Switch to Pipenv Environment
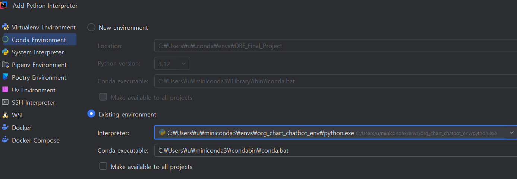 38,65
